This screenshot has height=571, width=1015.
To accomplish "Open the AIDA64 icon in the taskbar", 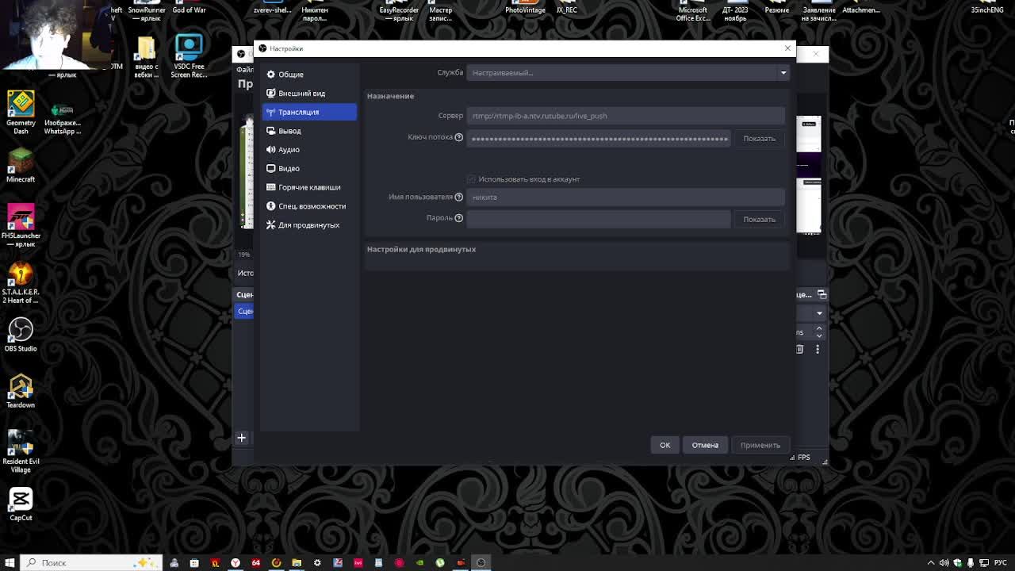I will (256, 563).
